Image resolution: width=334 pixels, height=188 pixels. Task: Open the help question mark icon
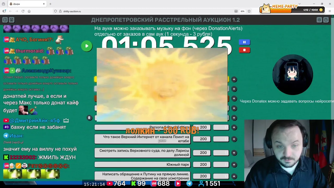pyautogui.click(x=326, y=20)
